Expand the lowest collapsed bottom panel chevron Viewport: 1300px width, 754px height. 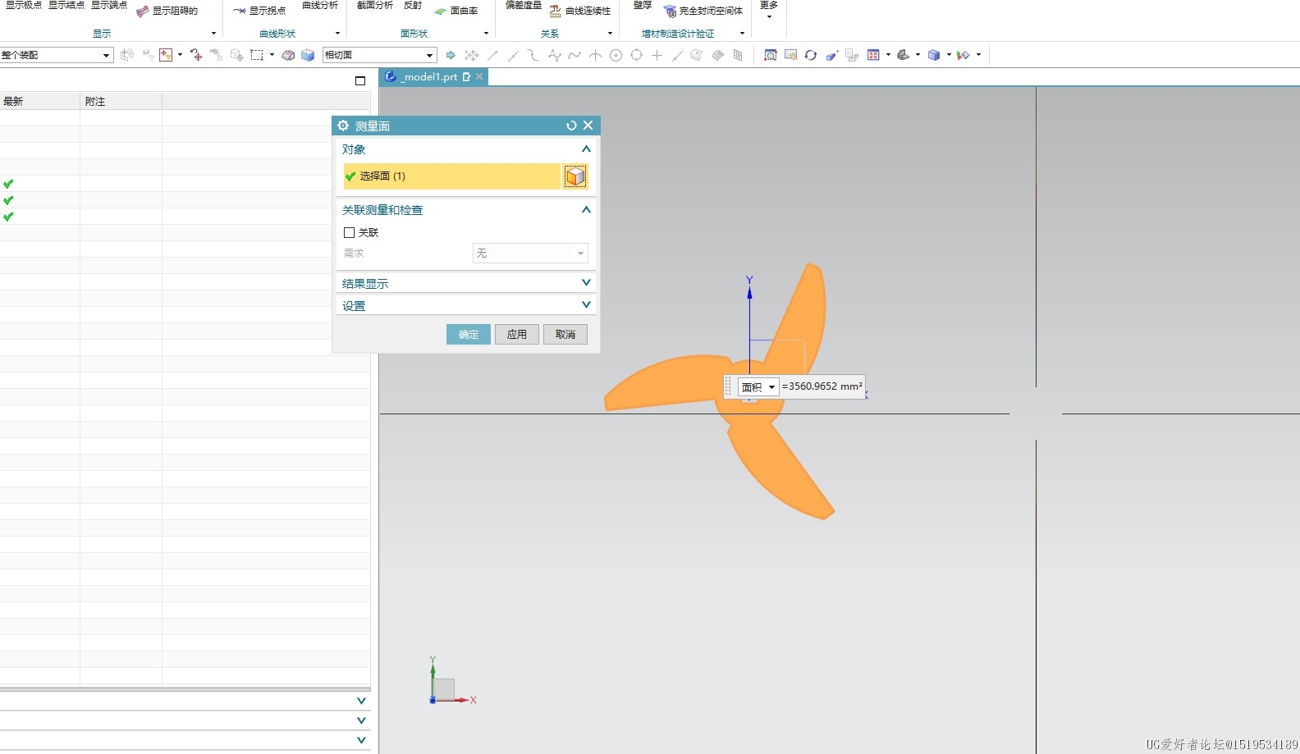(x=361, y=741)
